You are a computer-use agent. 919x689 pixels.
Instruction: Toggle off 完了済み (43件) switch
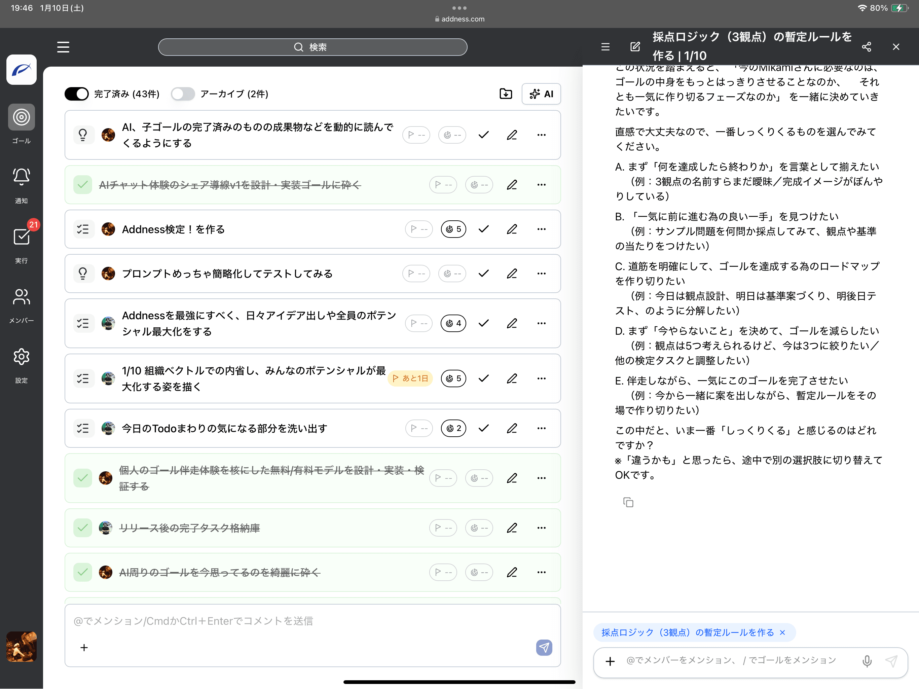77,94
